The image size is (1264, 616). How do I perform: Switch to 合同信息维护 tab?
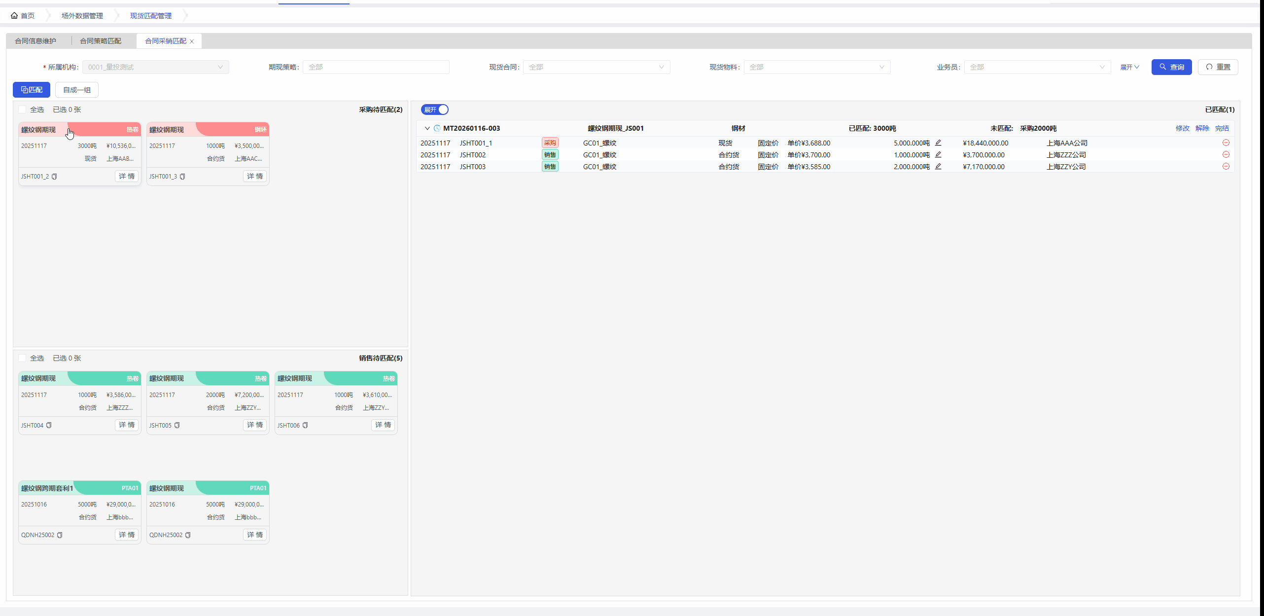tap(35, 41)
